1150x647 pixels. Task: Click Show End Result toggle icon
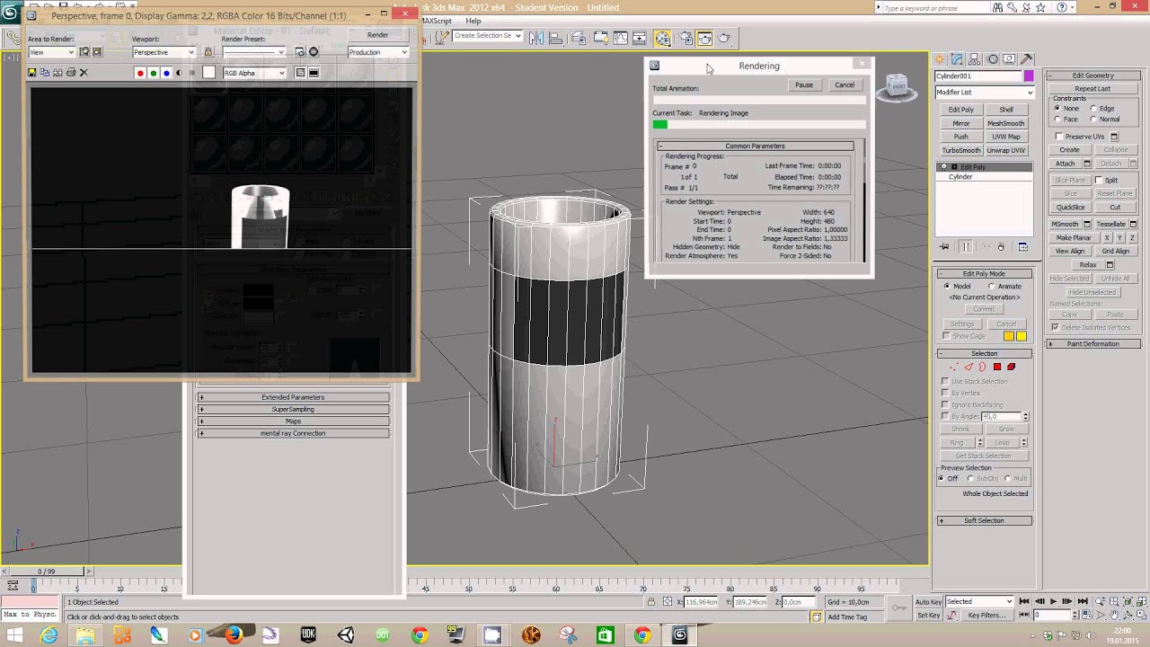click(x=966, y=246)
